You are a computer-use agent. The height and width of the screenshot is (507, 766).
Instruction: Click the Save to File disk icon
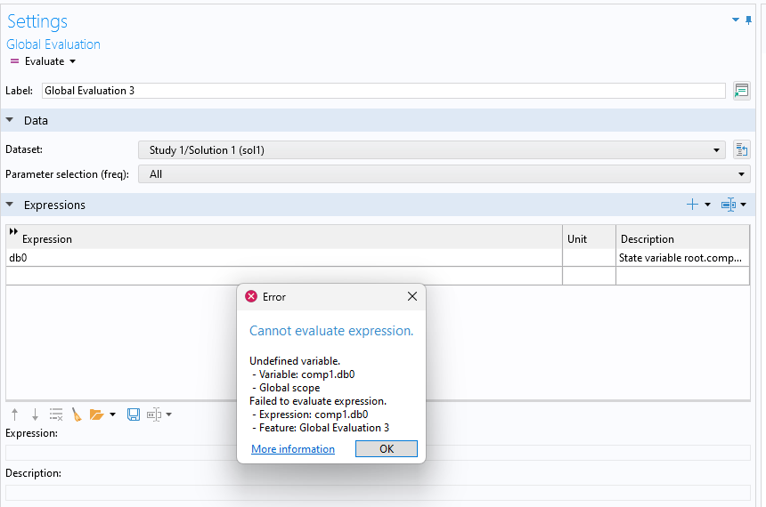pyautogui.click(x=134, y=414)
